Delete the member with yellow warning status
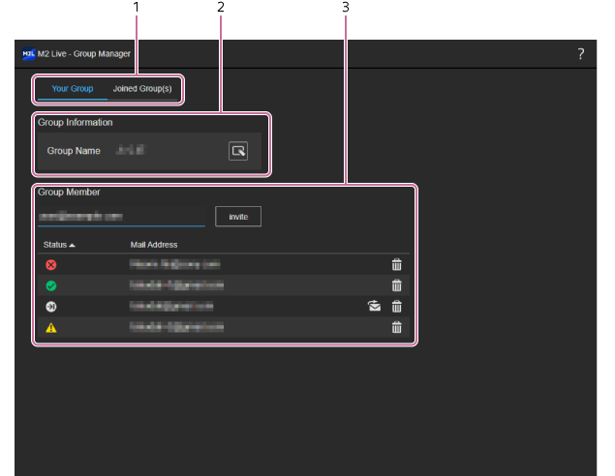Viewport: 615px width, 476px height. [396, 328]
